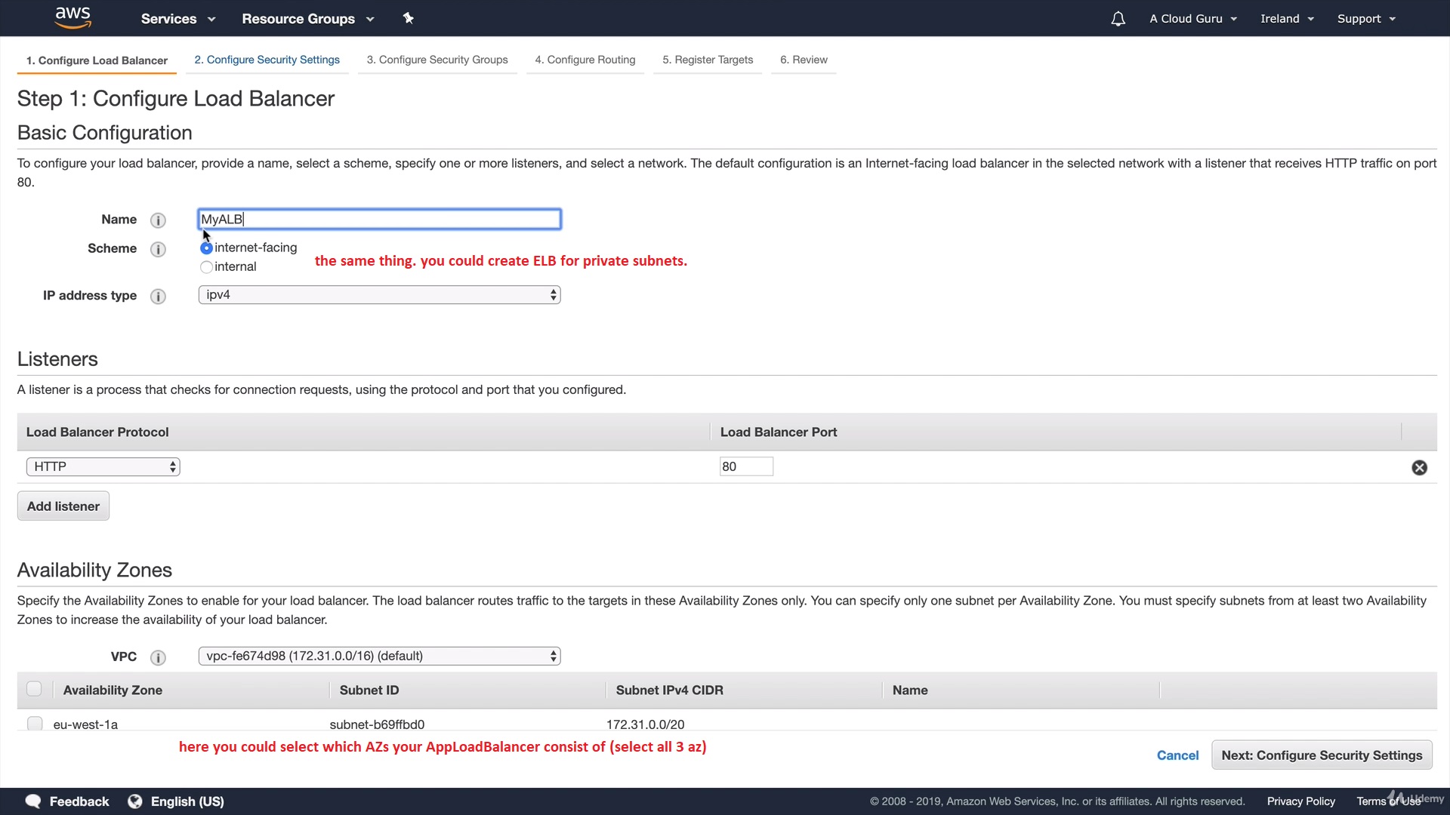1450x815 pixels.
Task: Remove the HTTP listener with X icon
Action: pos(1419,468)
